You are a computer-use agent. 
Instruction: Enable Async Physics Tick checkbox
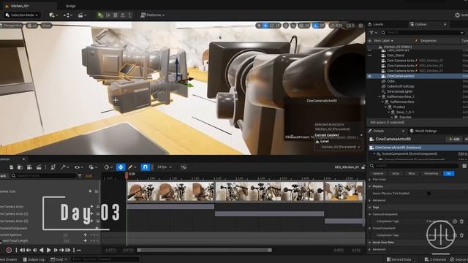pyautogui.click(x=429, y=194)
